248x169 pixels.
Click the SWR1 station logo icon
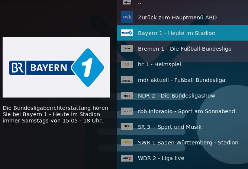point(127,143)
